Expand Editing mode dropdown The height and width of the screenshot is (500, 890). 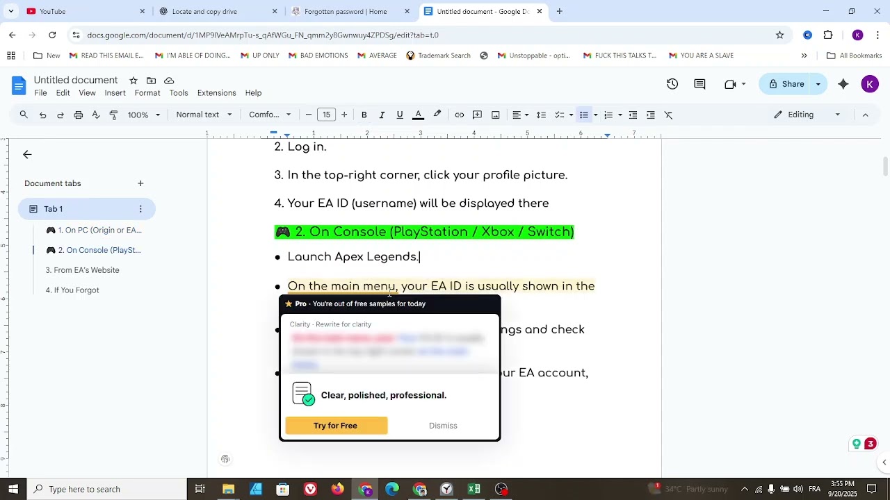[x=807, y=115]
